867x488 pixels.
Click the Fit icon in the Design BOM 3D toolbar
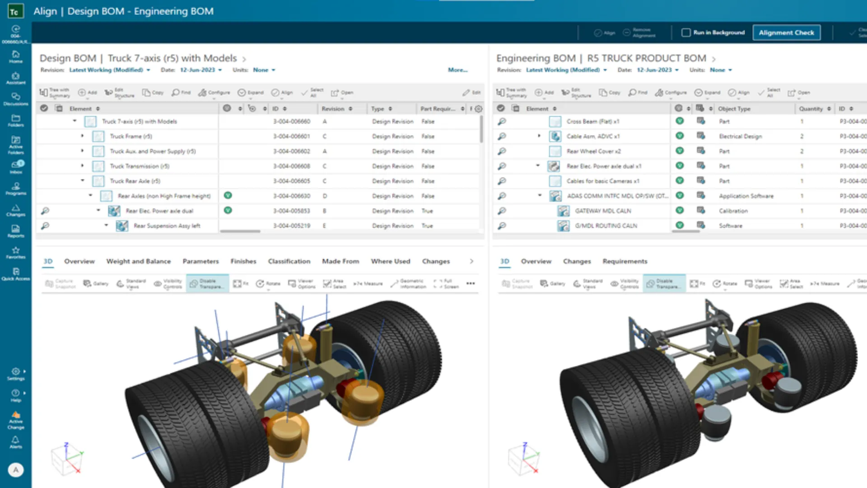(240, 283)
